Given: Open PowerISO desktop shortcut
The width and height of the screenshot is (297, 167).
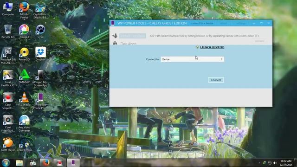Looking at the screenshot, I should [x=24, y=54].
